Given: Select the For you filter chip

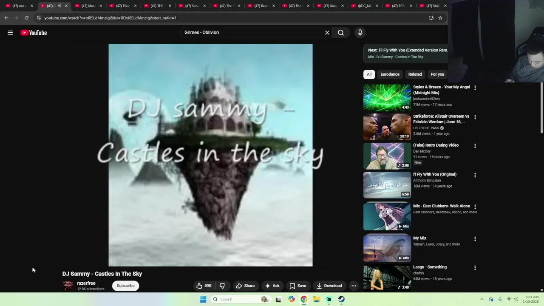Looking at the screenshot, I should tap(437, 74).
